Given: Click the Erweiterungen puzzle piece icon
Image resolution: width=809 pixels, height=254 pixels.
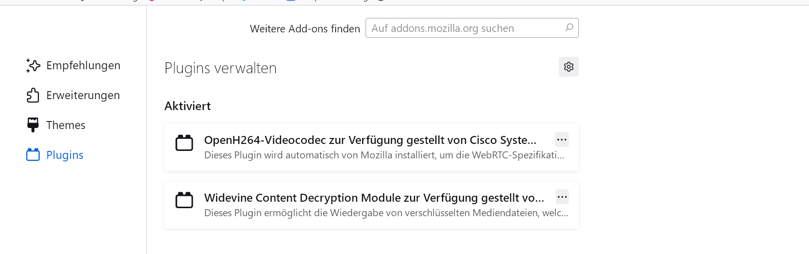Looking at the screenshot, I should 33,95.
